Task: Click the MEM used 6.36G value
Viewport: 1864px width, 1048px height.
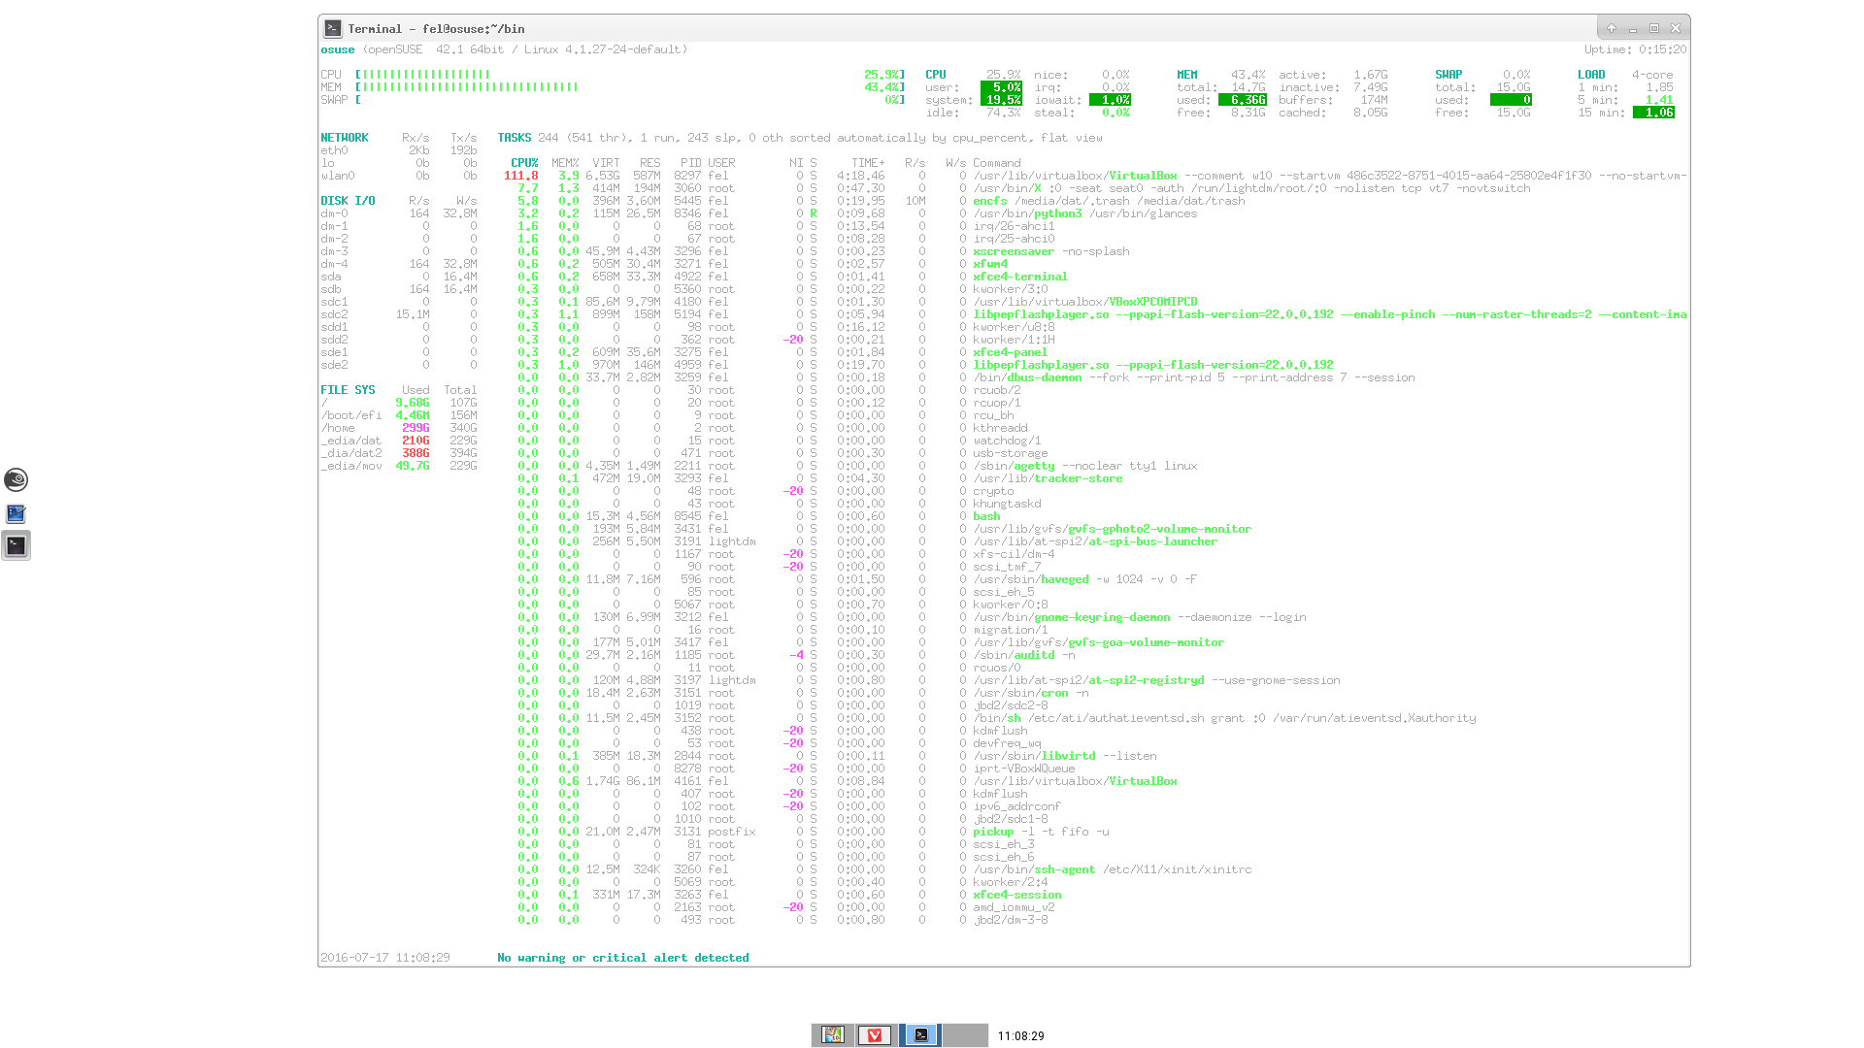Action: point(1243,100)
